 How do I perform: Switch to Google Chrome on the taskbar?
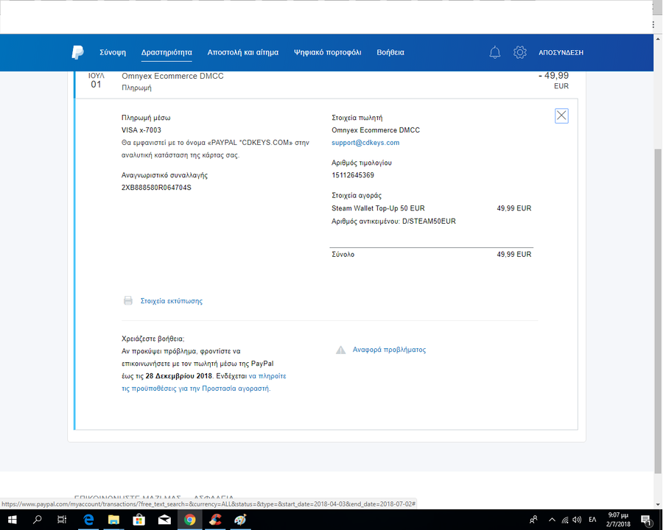(x=190, y=520)
